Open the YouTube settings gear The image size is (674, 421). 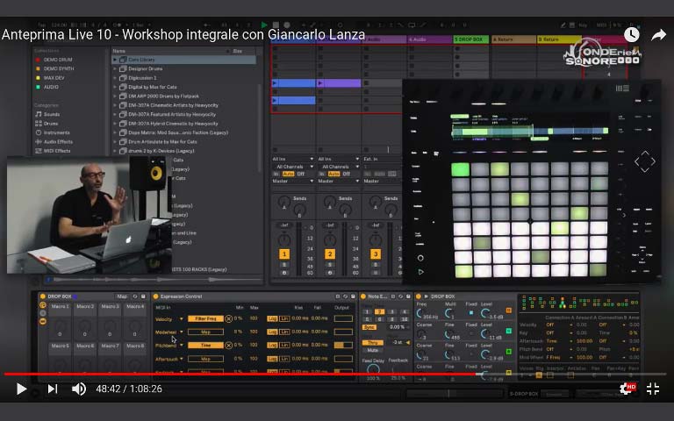coord(627,389)
